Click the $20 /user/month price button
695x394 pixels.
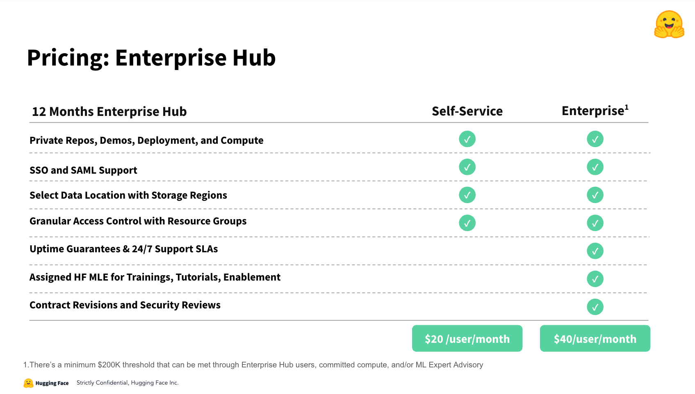[x=467, y=339]
